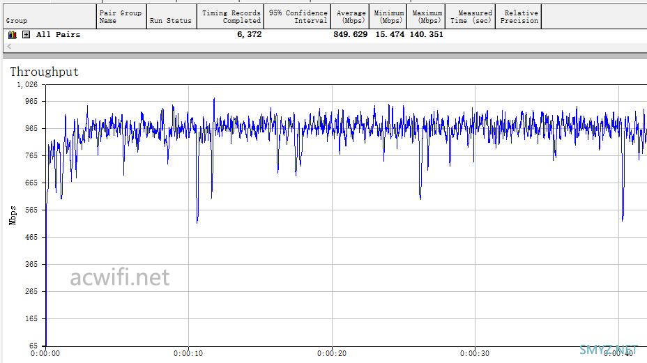This screenshot has height=363, width=647.
Task: Click the Maximum (Mbps) column header
Action: pos(427,17)
